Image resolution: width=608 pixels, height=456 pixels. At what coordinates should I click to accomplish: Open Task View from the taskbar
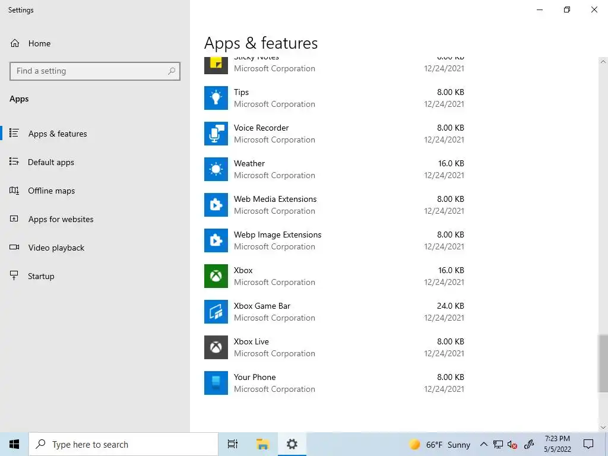pyautogui.click(x=233, y=444)
